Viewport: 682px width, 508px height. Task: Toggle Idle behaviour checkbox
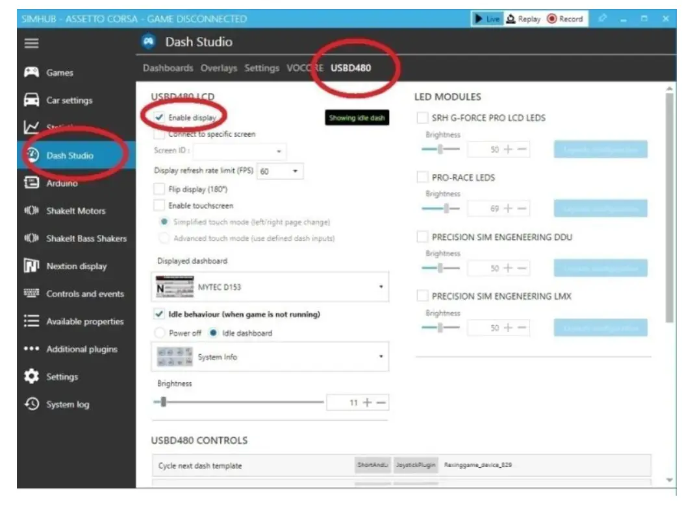pyautogui.click(x=159, y=314)
